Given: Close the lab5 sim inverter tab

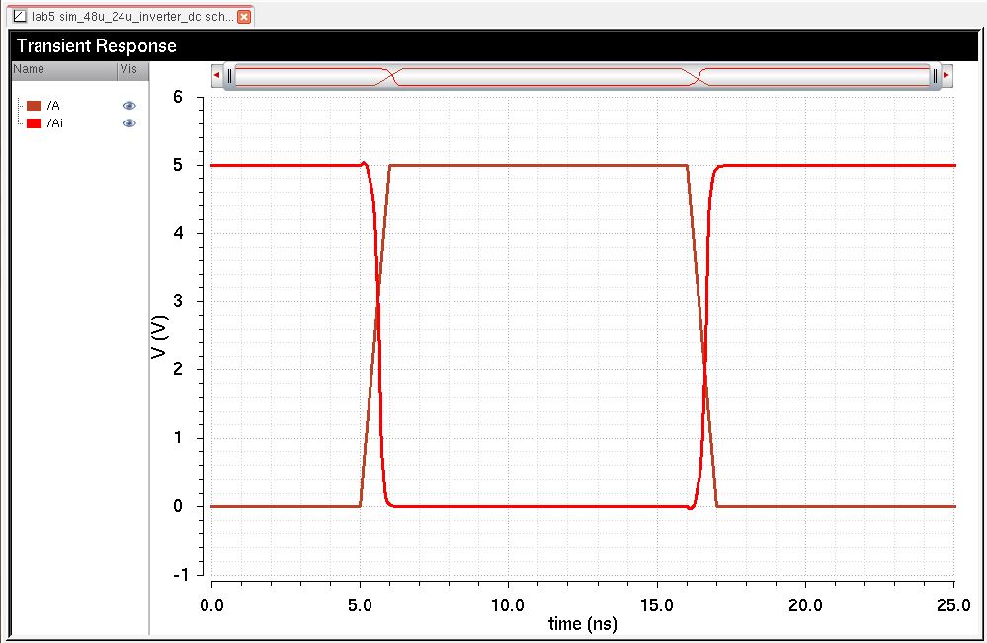Looking at the screenshot, I should click(x=244, y=17).
